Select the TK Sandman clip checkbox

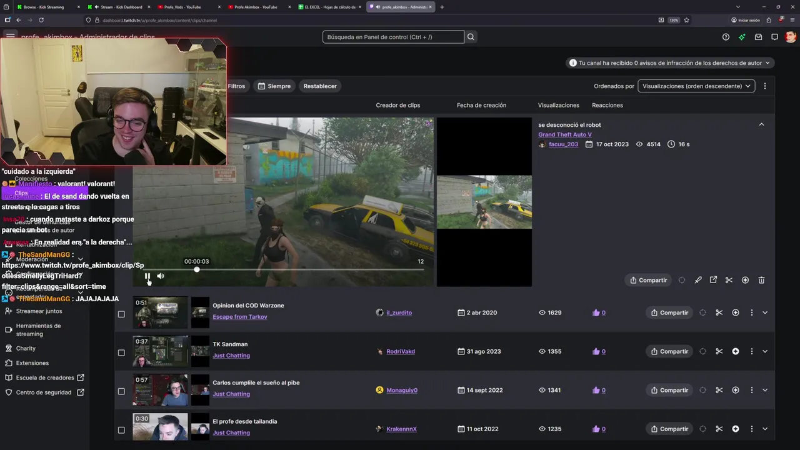tap(121, 352)
